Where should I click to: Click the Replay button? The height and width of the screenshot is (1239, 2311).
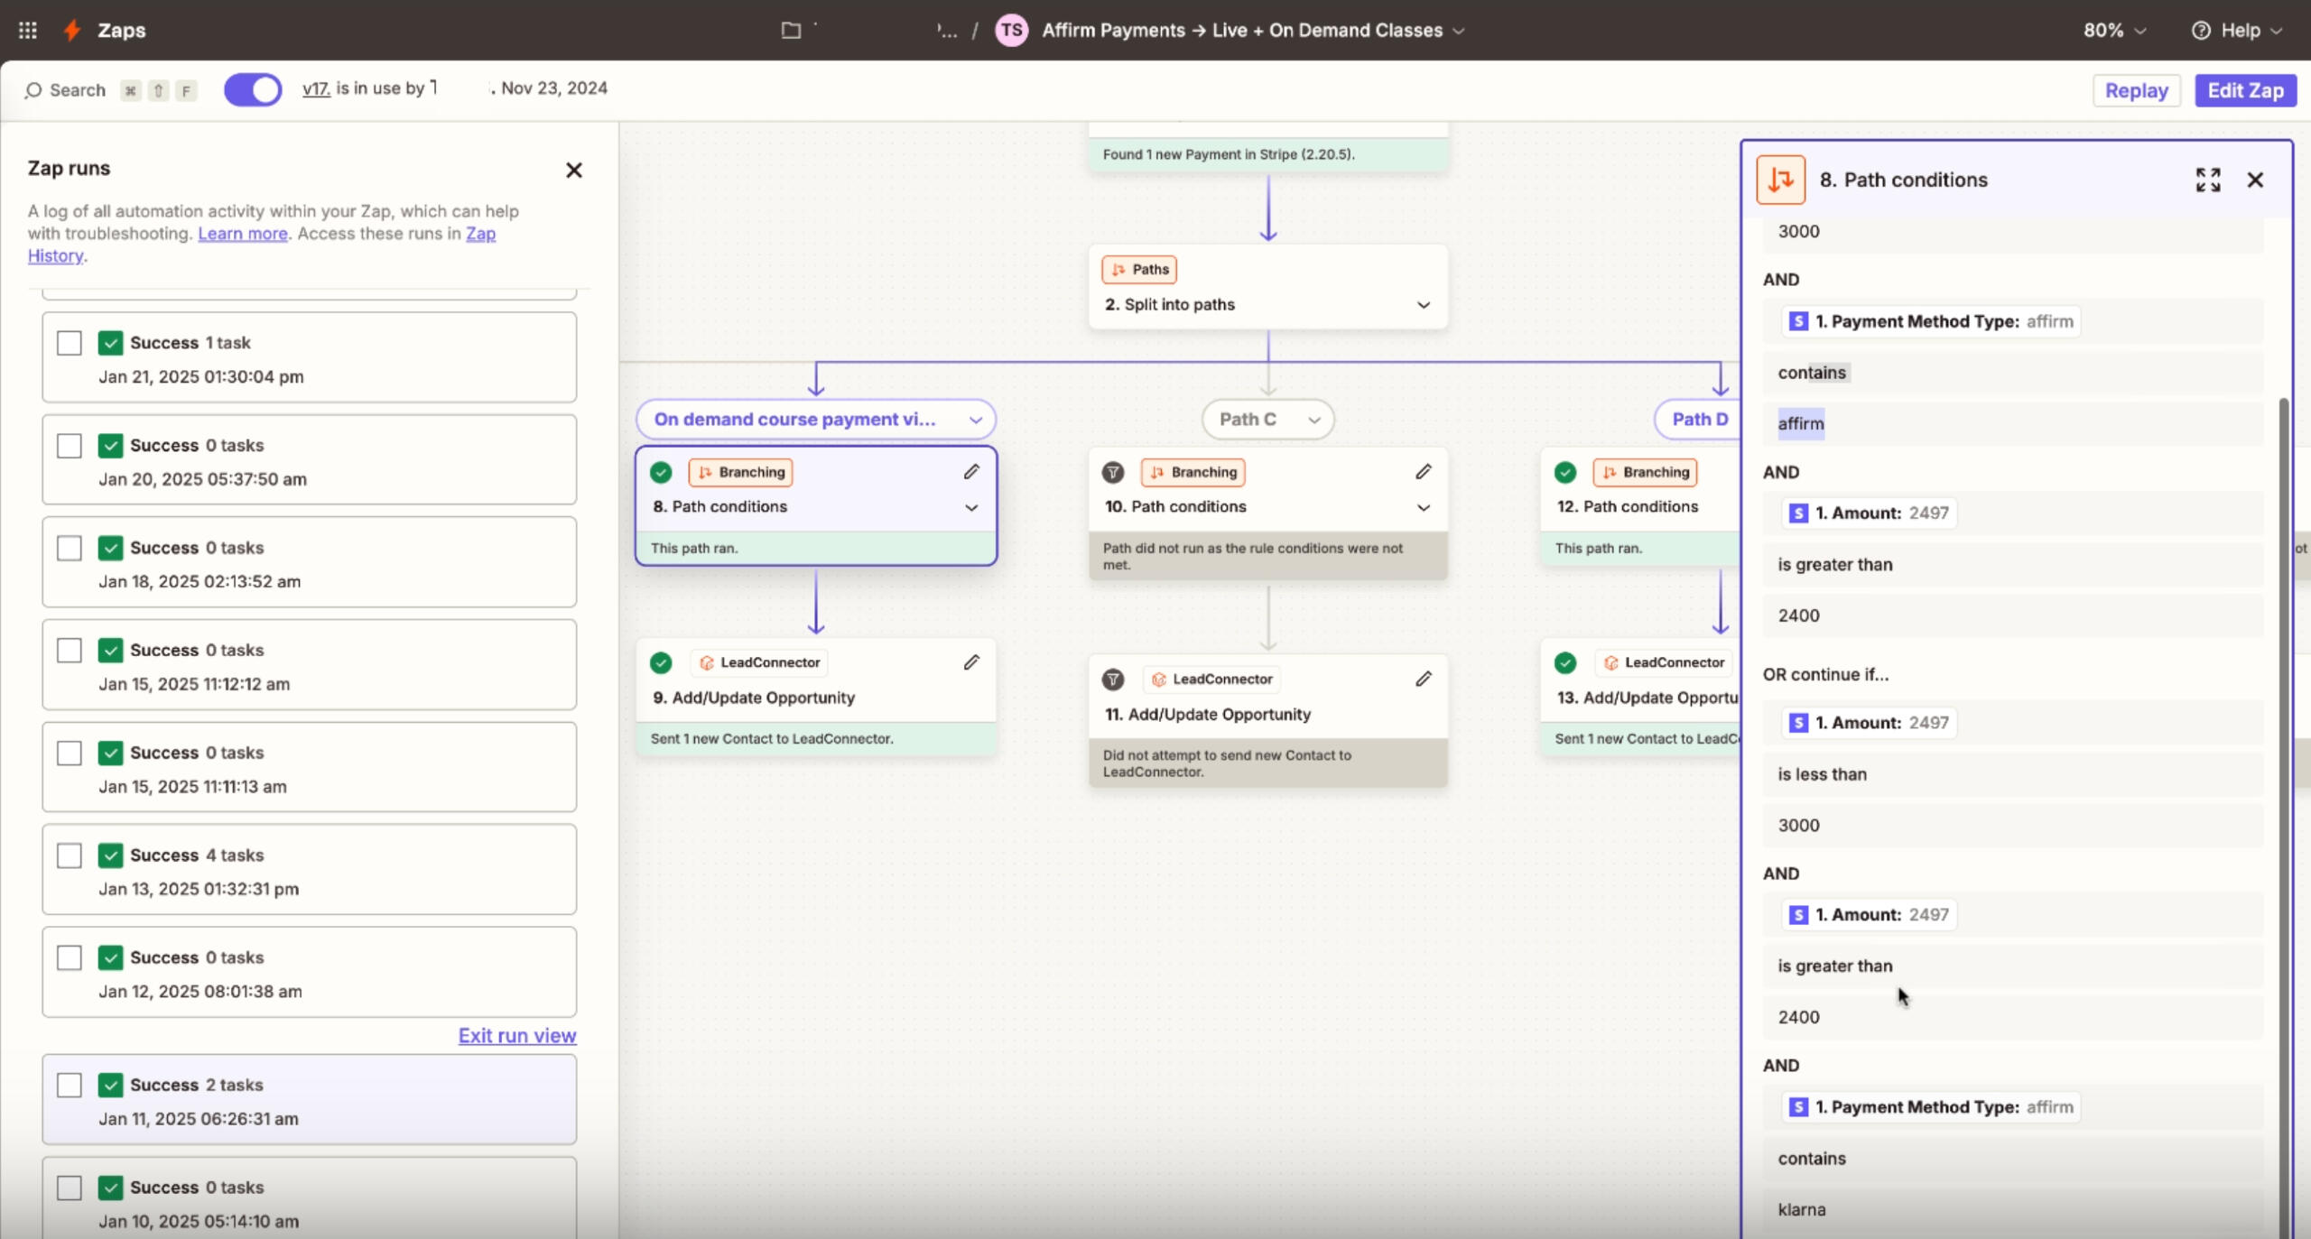tap(2136, 90)
